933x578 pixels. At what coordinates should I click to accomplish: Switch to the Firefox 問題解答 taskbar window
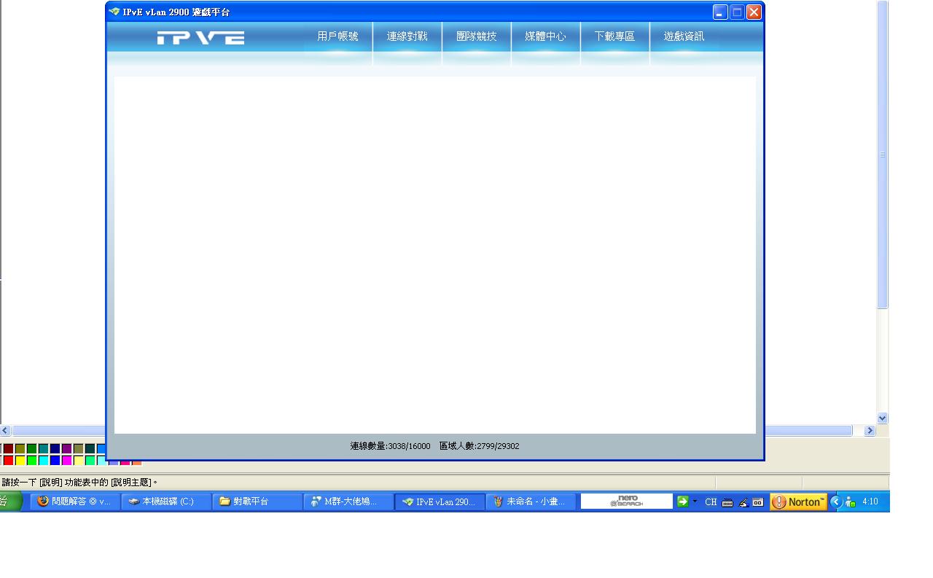(x=75, y=501)
